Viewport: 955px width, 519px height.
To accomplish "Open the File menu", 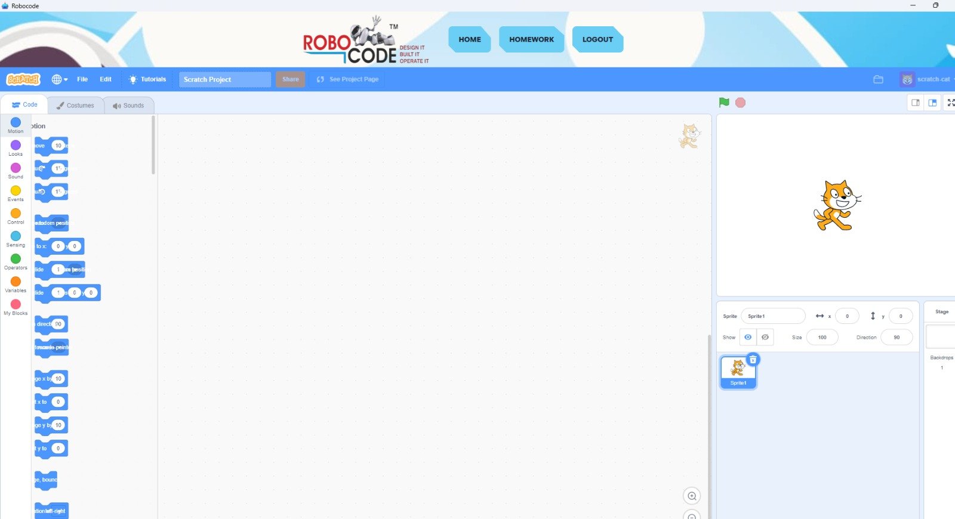I will coord(82,79).
